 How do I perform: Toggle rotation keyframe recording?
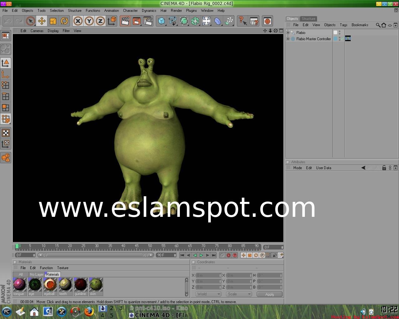256,255
